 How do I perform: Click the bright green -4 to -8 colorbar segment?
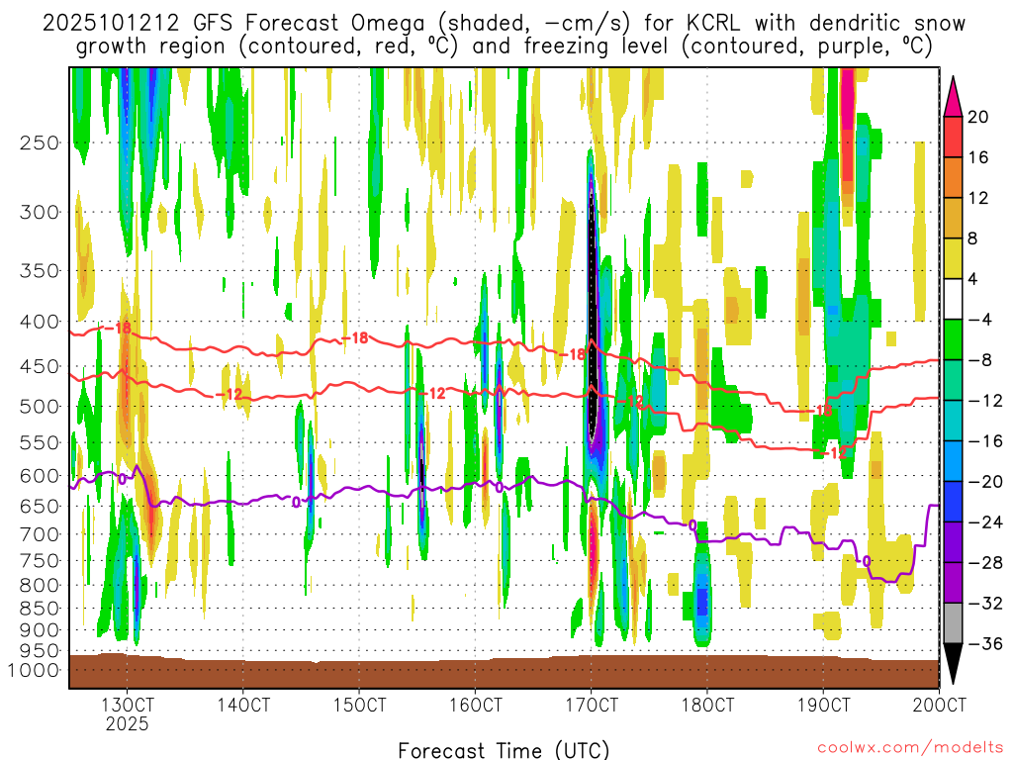pos(953,340)
